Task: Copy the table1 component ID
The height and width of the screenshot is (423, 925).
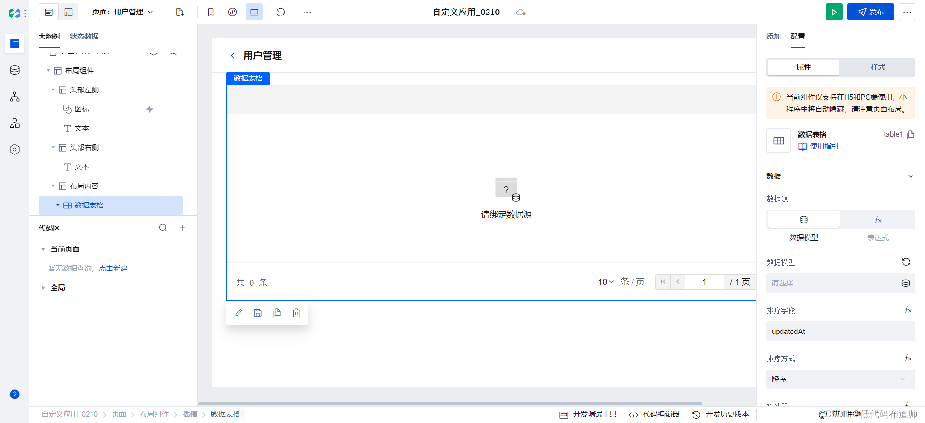Action: (911, 135)
